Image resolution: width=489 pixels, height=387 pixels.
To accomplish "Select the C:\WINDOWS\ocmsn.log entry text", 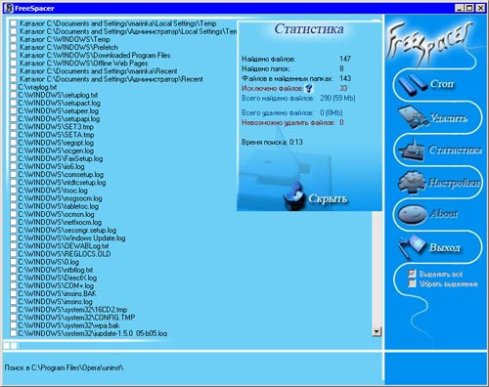I will (56, 214).
